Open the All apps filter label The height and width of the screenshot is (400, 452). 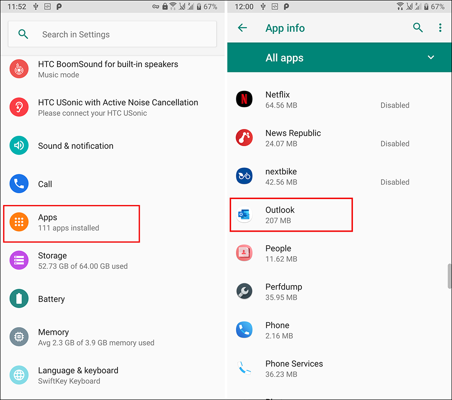[284, 58]
